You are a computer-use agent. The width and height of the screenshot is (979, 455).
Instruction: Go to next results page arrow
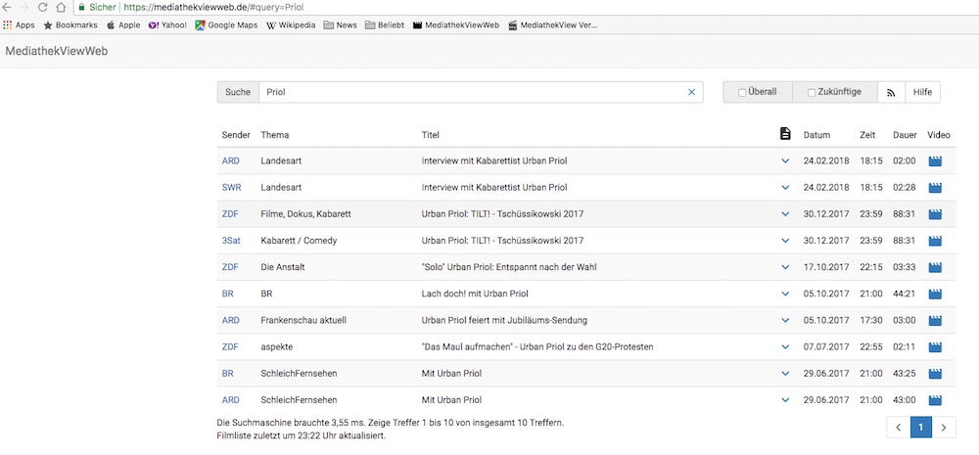pyautogui.click(x=944, y=428)
